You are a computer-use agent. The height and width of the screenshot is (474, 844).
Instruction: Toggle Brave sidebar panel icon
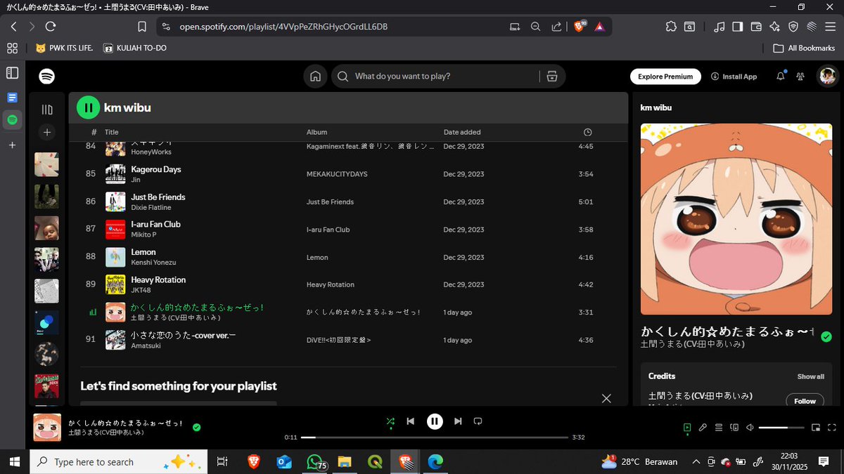(737, 27)
